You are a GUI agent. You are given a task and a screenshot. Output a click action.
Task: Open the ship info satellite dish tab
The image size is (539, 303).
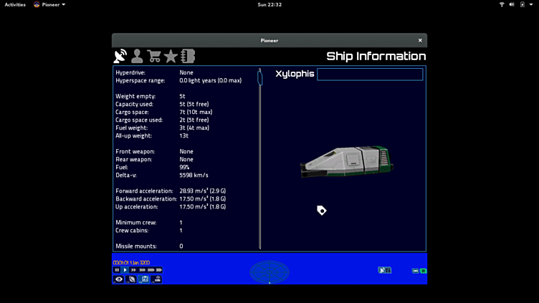120,56
